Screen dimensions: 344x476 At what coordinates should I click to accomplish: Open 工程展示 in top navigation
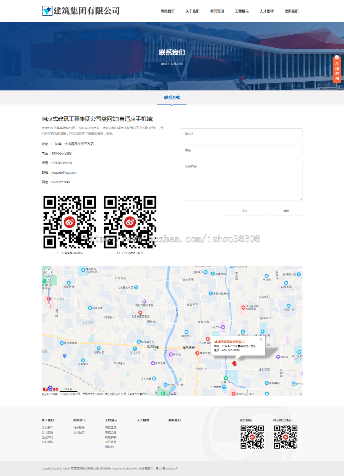242,11
